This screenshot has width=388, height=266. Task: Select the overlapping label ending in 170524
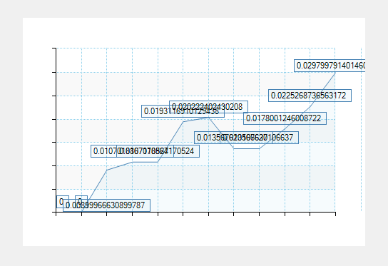(x=158, y=151)
